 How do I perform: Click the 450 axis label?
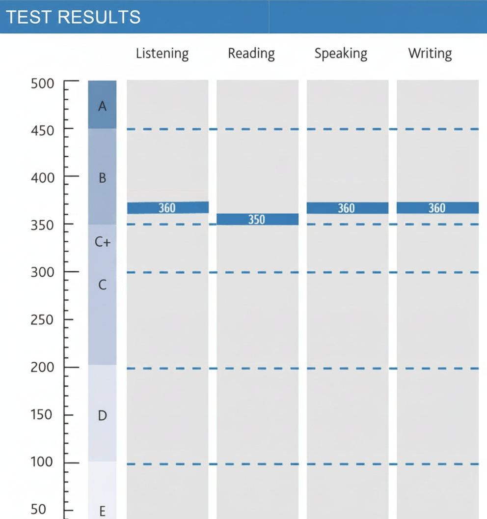pyautogui.click(x=42, y=130)
